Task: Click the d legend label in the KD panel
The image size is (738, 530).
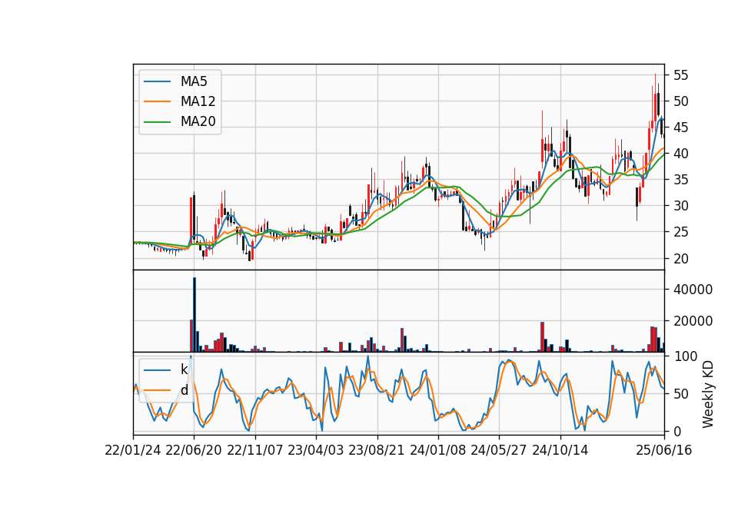Action: tap(184, 390)
